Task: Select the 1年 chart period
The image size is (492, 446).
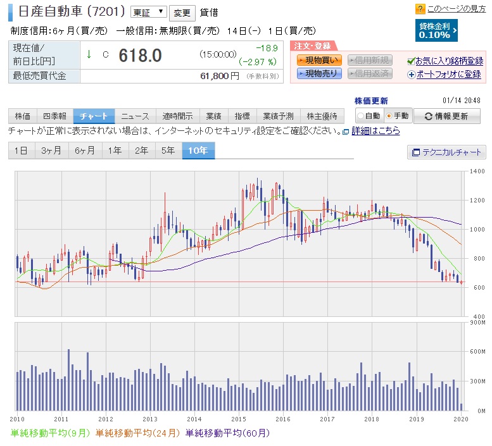Action: pos(115,151)
